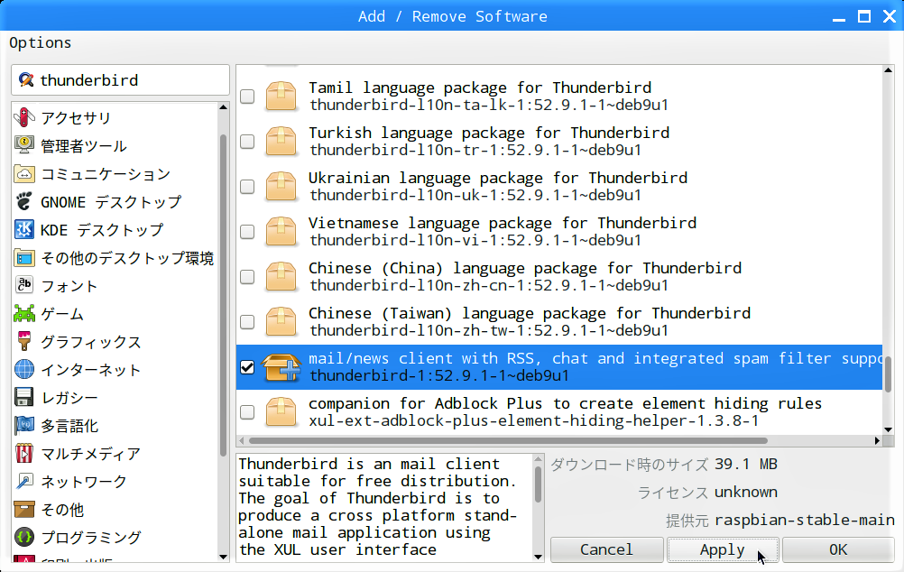Screen dimensions: 904x572
Task: Click the package list down scroll arrow
Action: click(x=888, y=429)
